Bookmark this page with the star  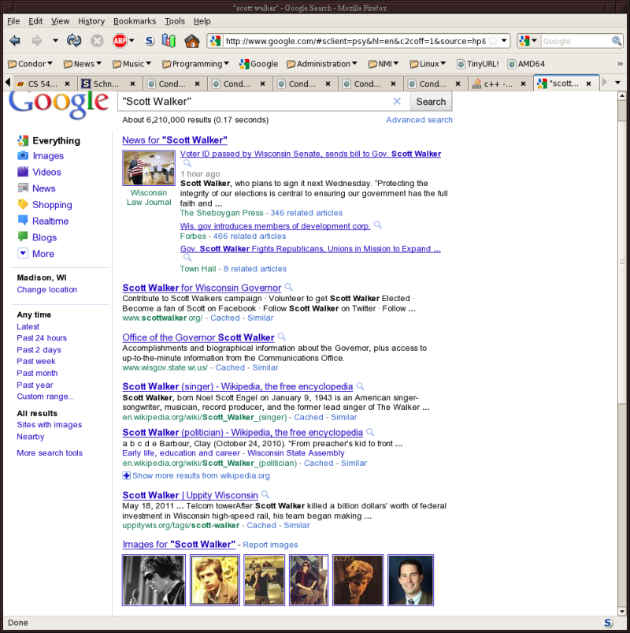pyautogui.click(x=493, y=41)
